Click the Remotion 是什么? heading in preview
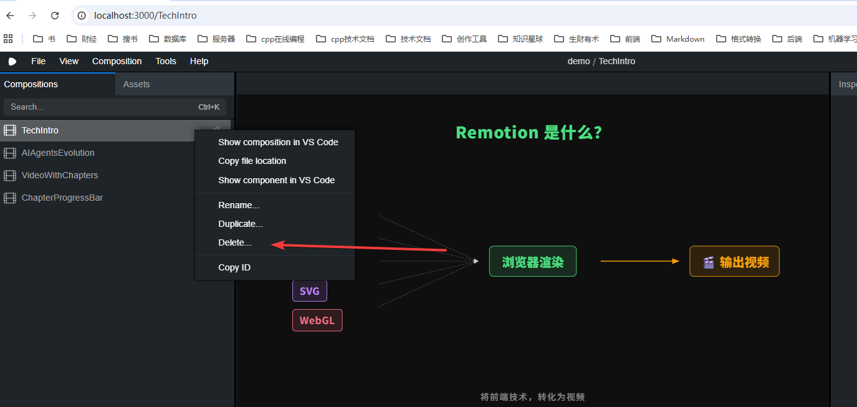857x407 pixels. (x=529, y=133)
